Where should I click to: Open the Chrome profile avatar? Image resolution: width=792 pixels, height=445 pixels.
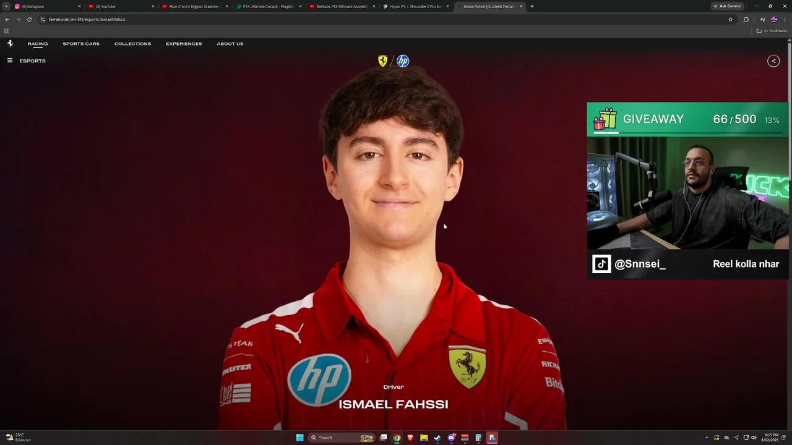pyautogui.click(x=773, y=19)
